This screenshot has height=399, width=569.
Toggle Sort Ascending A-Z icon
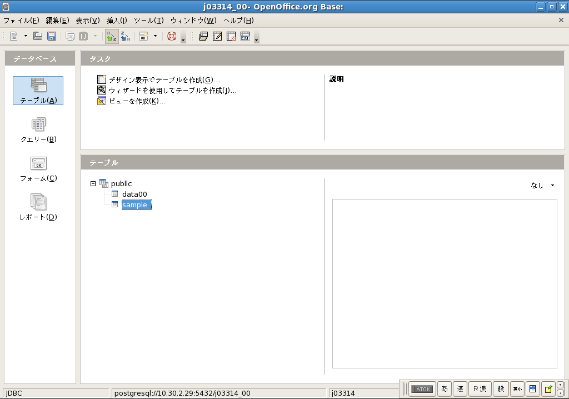point(112,36)
